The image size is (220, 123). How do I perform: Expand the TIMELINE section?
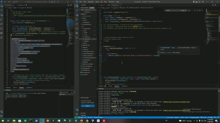(88, 115)
